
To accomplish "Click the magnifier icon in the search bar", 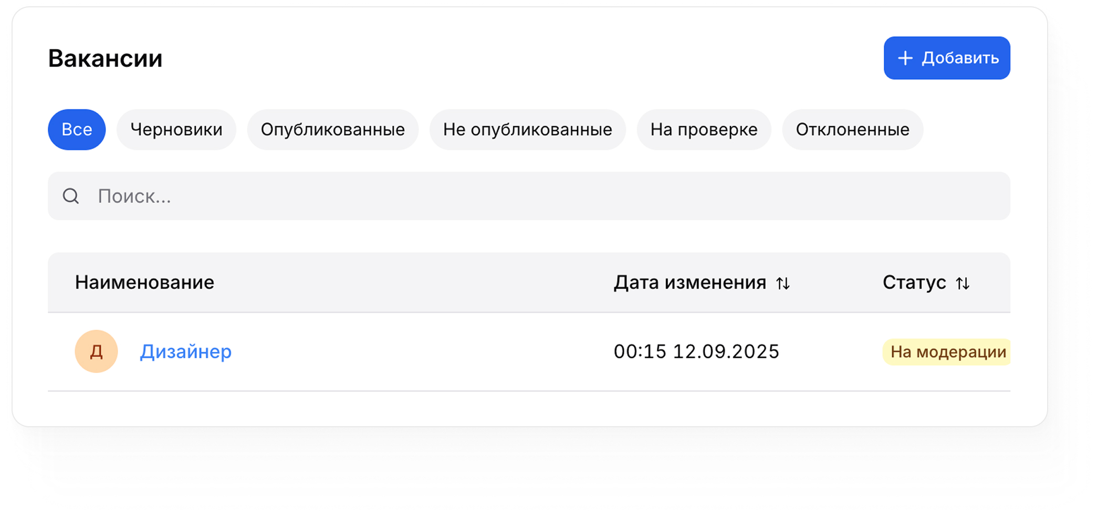I will click(x=71, y=196).
